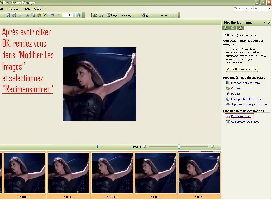Click the large preview image
Screen dimensions: 272x205
tap(100, 84)
